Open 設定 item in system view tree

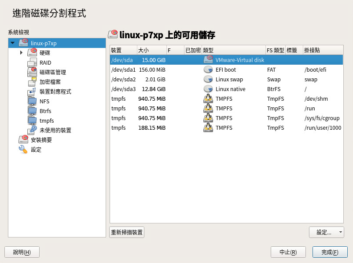click(x=36, y=150)
